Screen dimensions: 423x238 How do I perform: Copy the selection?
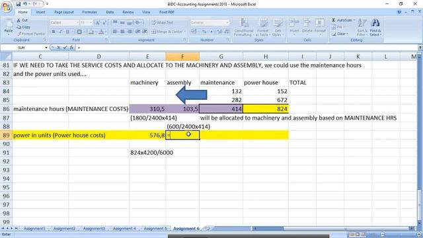point(23,27)
